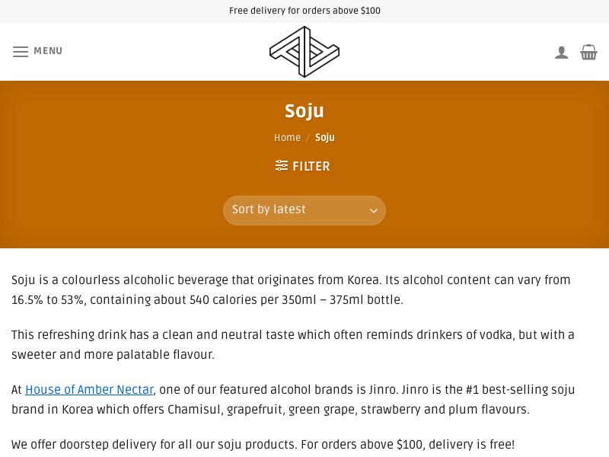Screen dimensions: 609x457
Task: Click the MENU label in the header
Action: 48,51
